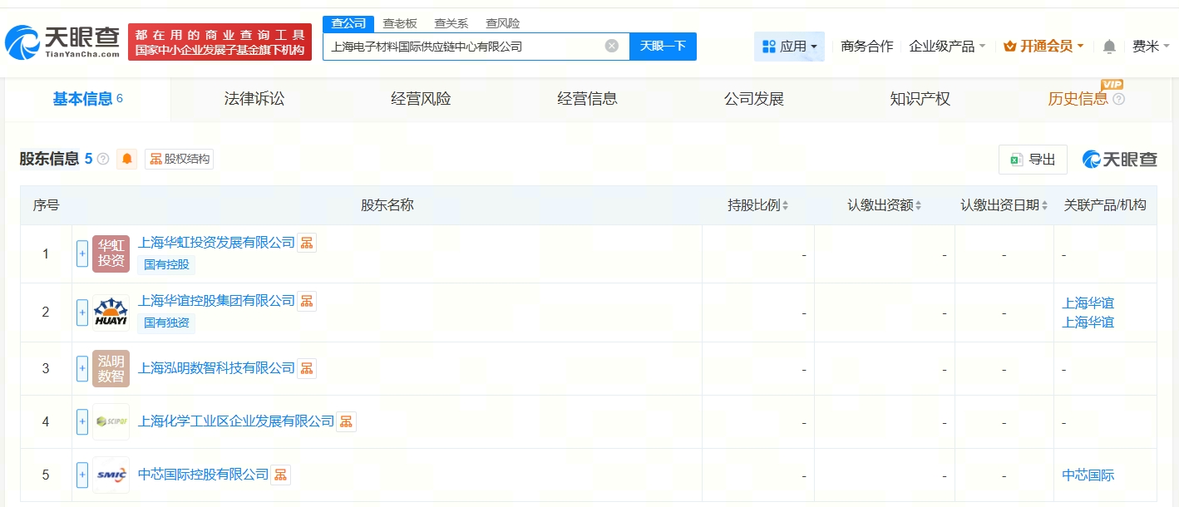Switch to the 查老板 search tab
The width and height of the screenshot is (1179, 507).
[x=400, y=23]
